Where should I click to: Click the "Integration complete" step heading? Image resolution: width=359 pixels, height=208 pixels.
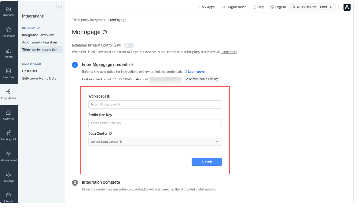click(101, 182)
